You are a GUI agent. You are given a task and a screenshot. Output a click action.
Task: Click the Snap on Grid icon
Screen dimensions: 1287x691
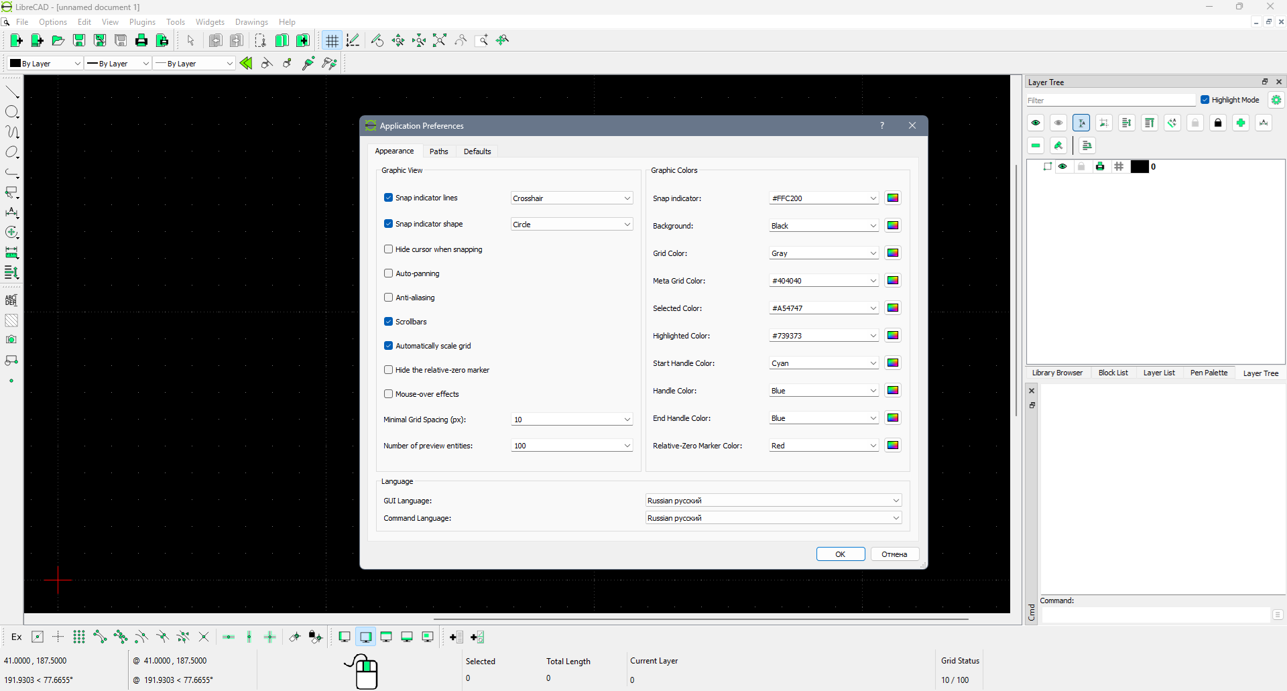(79, 637)
